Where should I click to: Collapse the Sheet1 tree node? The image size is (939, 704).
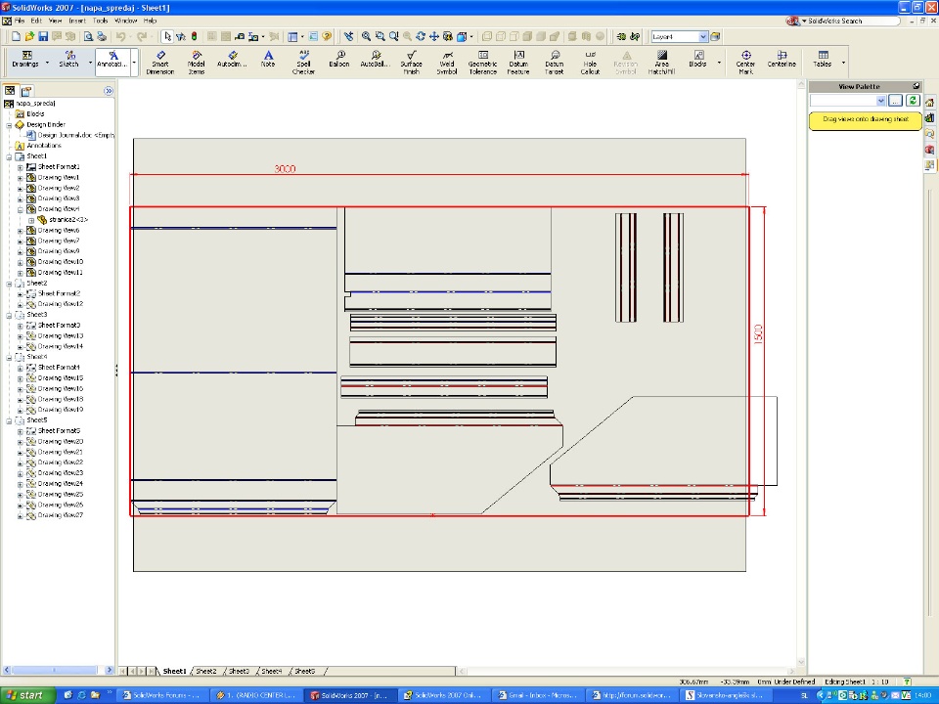9,156
